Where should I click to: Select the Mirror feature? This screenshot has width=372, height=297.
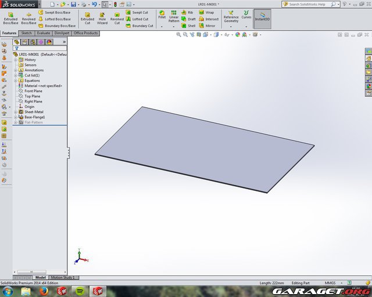(x=206, y=26)
